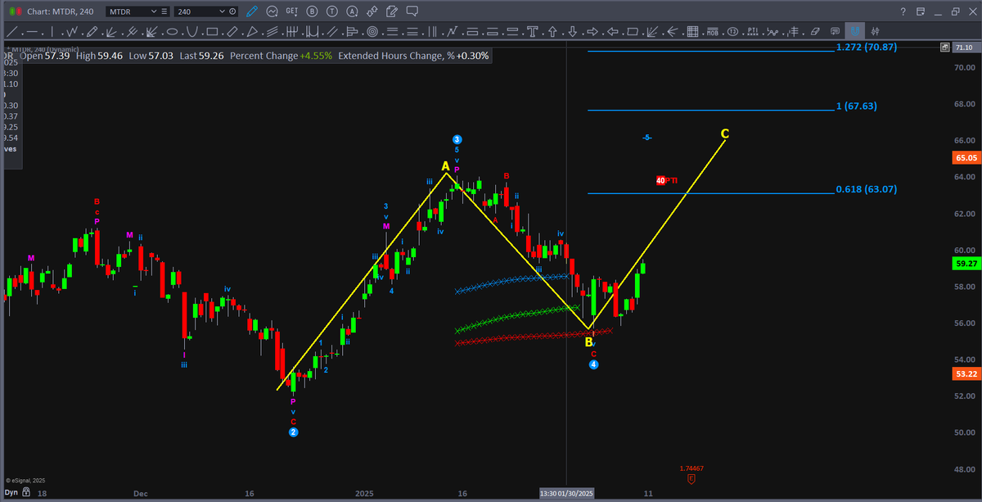Click the 40 PTI red marker
982x502 pixels.
(666, 180)
